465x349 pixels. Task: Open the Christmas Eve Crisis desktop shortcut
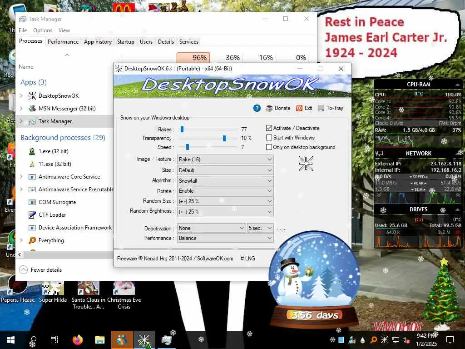pos(124,294)
